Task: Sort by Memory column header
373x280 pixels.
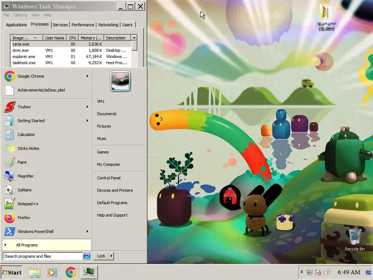Action: point(91,38)
